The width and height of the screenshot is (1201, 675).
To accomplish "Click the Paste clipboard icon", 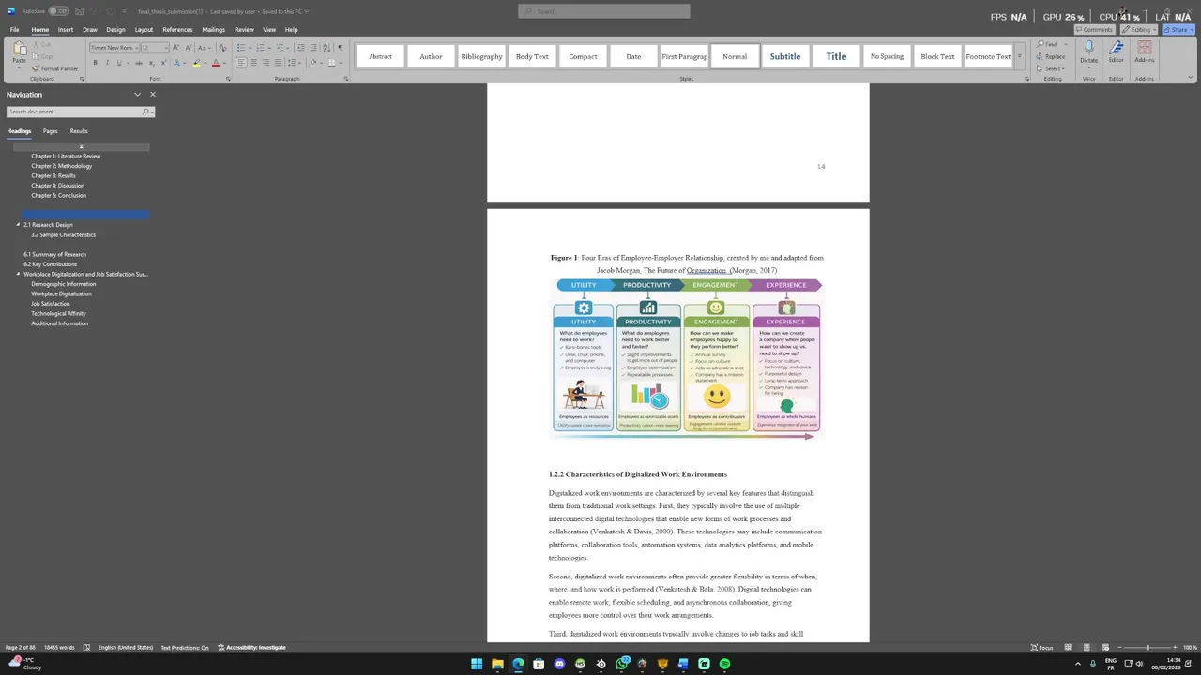I will pyautogui.click(x=20, y=48).
